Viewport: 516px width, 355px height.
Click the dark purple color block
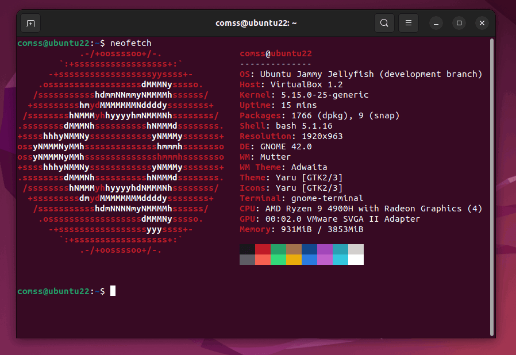tap(325, 249)
